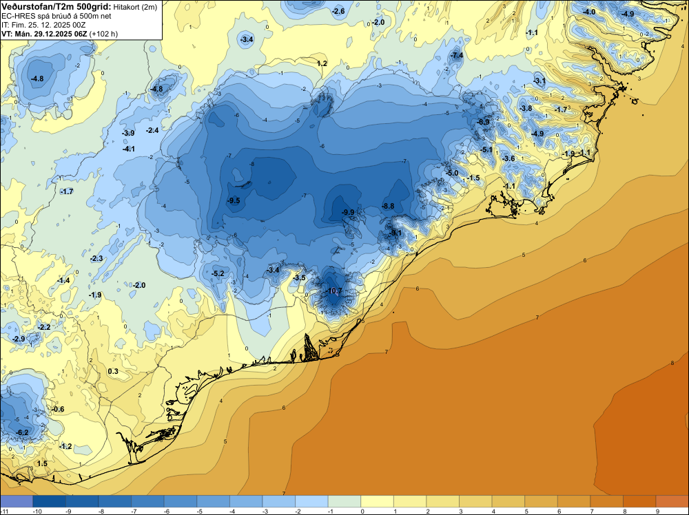The height and width of the screenshot is (515, 689).
Task: Click the "-3.1" temperature label
Action: click(539, 81)
